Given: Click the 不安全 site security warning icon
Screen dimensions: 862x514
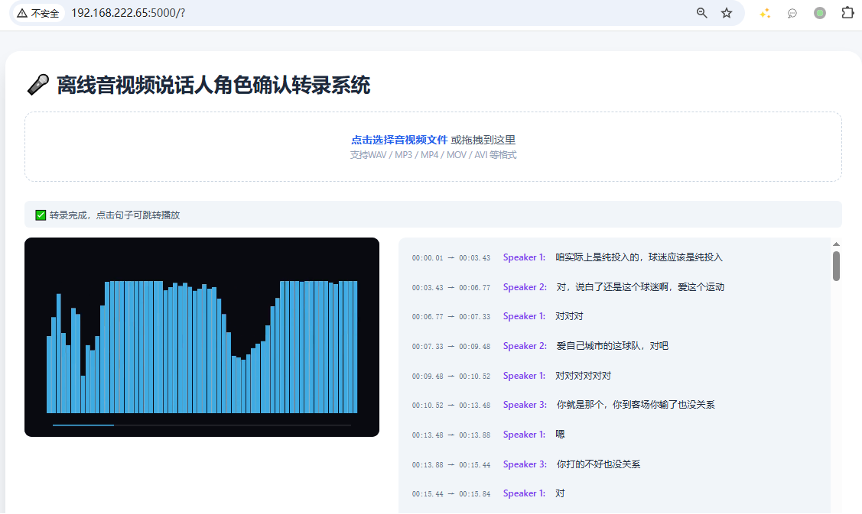Looking at the screenshot, I should 22,13.
